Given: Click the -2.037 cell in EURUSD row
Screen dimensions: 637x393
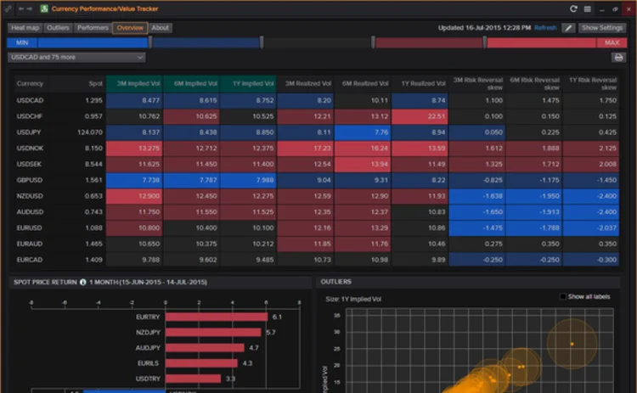Looking at the screenshot, I should pos(591,227).
